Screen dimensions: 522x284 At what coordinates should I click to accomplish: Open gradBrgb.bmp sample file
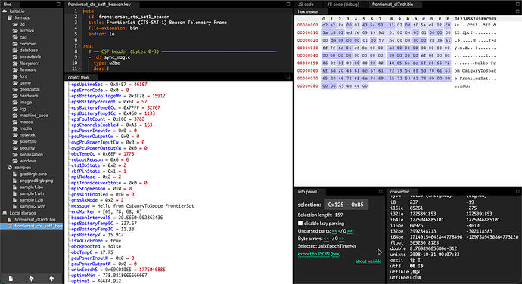[33, 174]
